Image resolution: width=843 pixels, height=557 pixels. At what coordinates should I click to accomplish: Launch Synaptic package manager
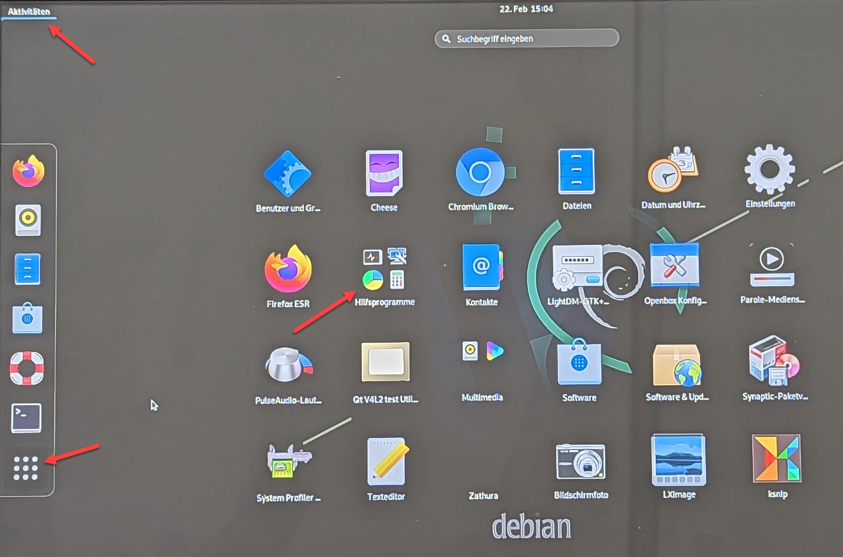(775, 368)
